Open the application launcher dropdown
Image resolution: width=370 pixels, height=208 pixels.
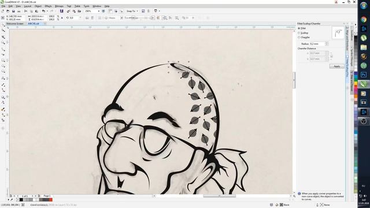[160, 11]
